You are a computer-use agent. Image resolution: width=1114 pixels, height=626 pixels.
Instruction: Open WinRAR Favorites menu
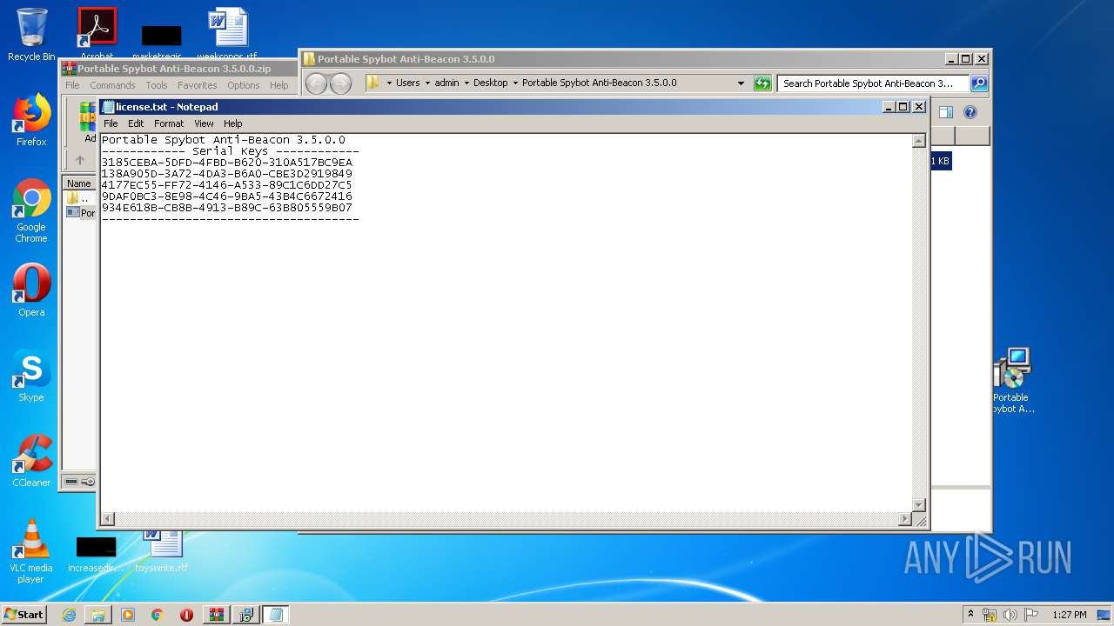pyautogui.click(x=198, y=85)
